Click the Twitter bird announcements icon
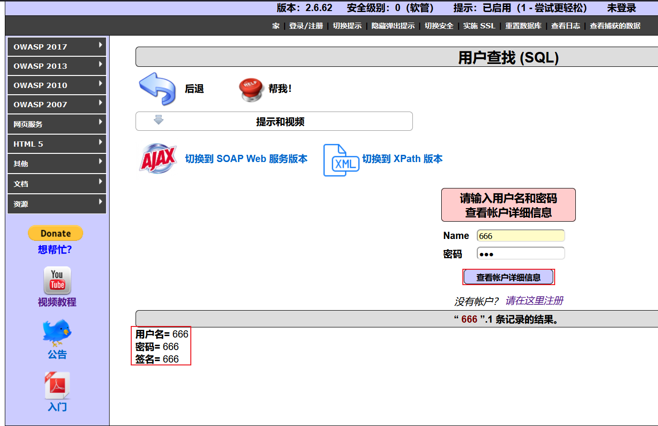The image size is (658, 426). [57, 331]
